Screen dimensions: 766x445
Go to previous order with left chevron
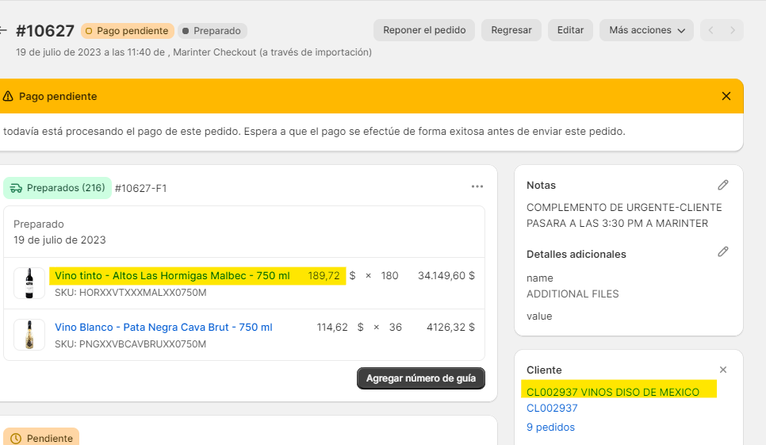click(x=710, y=30)
